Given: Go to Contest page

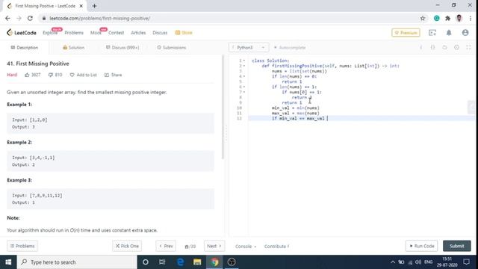Looking at the screenshot, I should click(x=117, y=33).
